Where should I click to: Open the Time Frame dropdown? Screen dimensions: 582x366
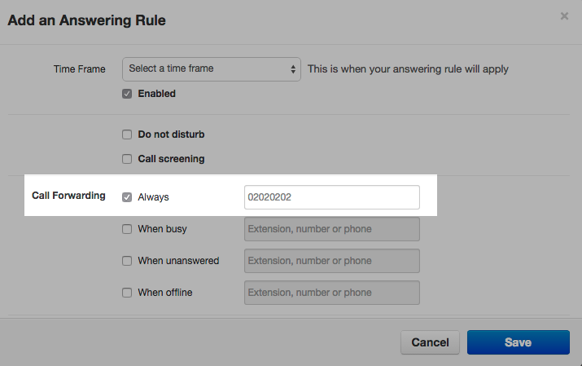pos(212,69)
